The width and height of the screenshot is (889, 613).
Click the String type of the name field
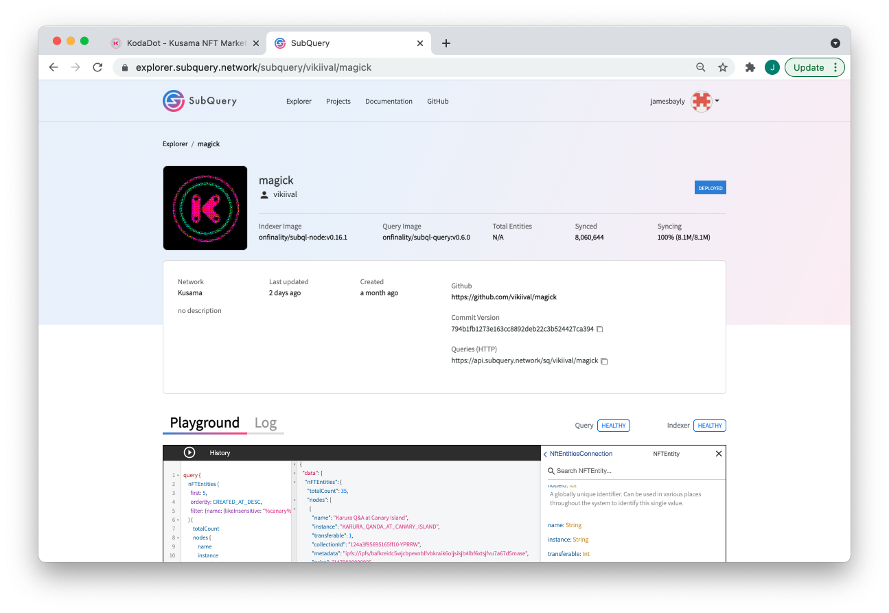[573, 525]
